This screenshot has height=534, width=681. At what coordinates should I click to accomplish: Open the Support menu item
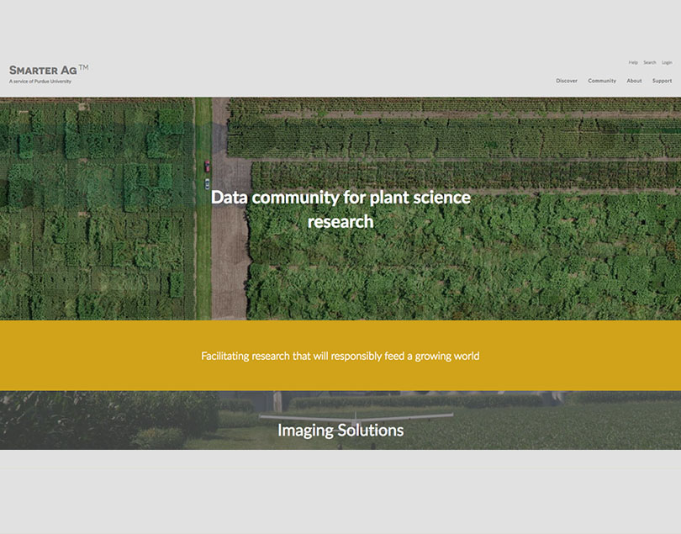(x=662, y=81)
